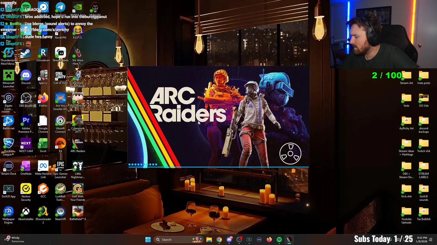Open the Speccy desktop icon
The width and height of the screenshot is (437, 245).
pos(43,78)
